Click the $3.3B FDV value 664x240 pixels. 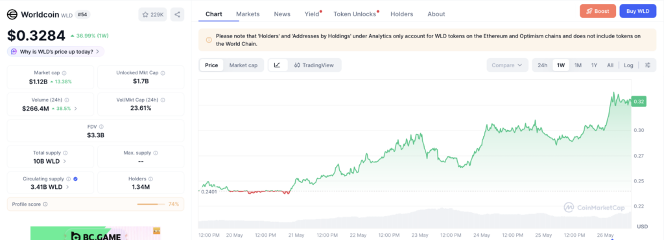(x=96, y=135)
